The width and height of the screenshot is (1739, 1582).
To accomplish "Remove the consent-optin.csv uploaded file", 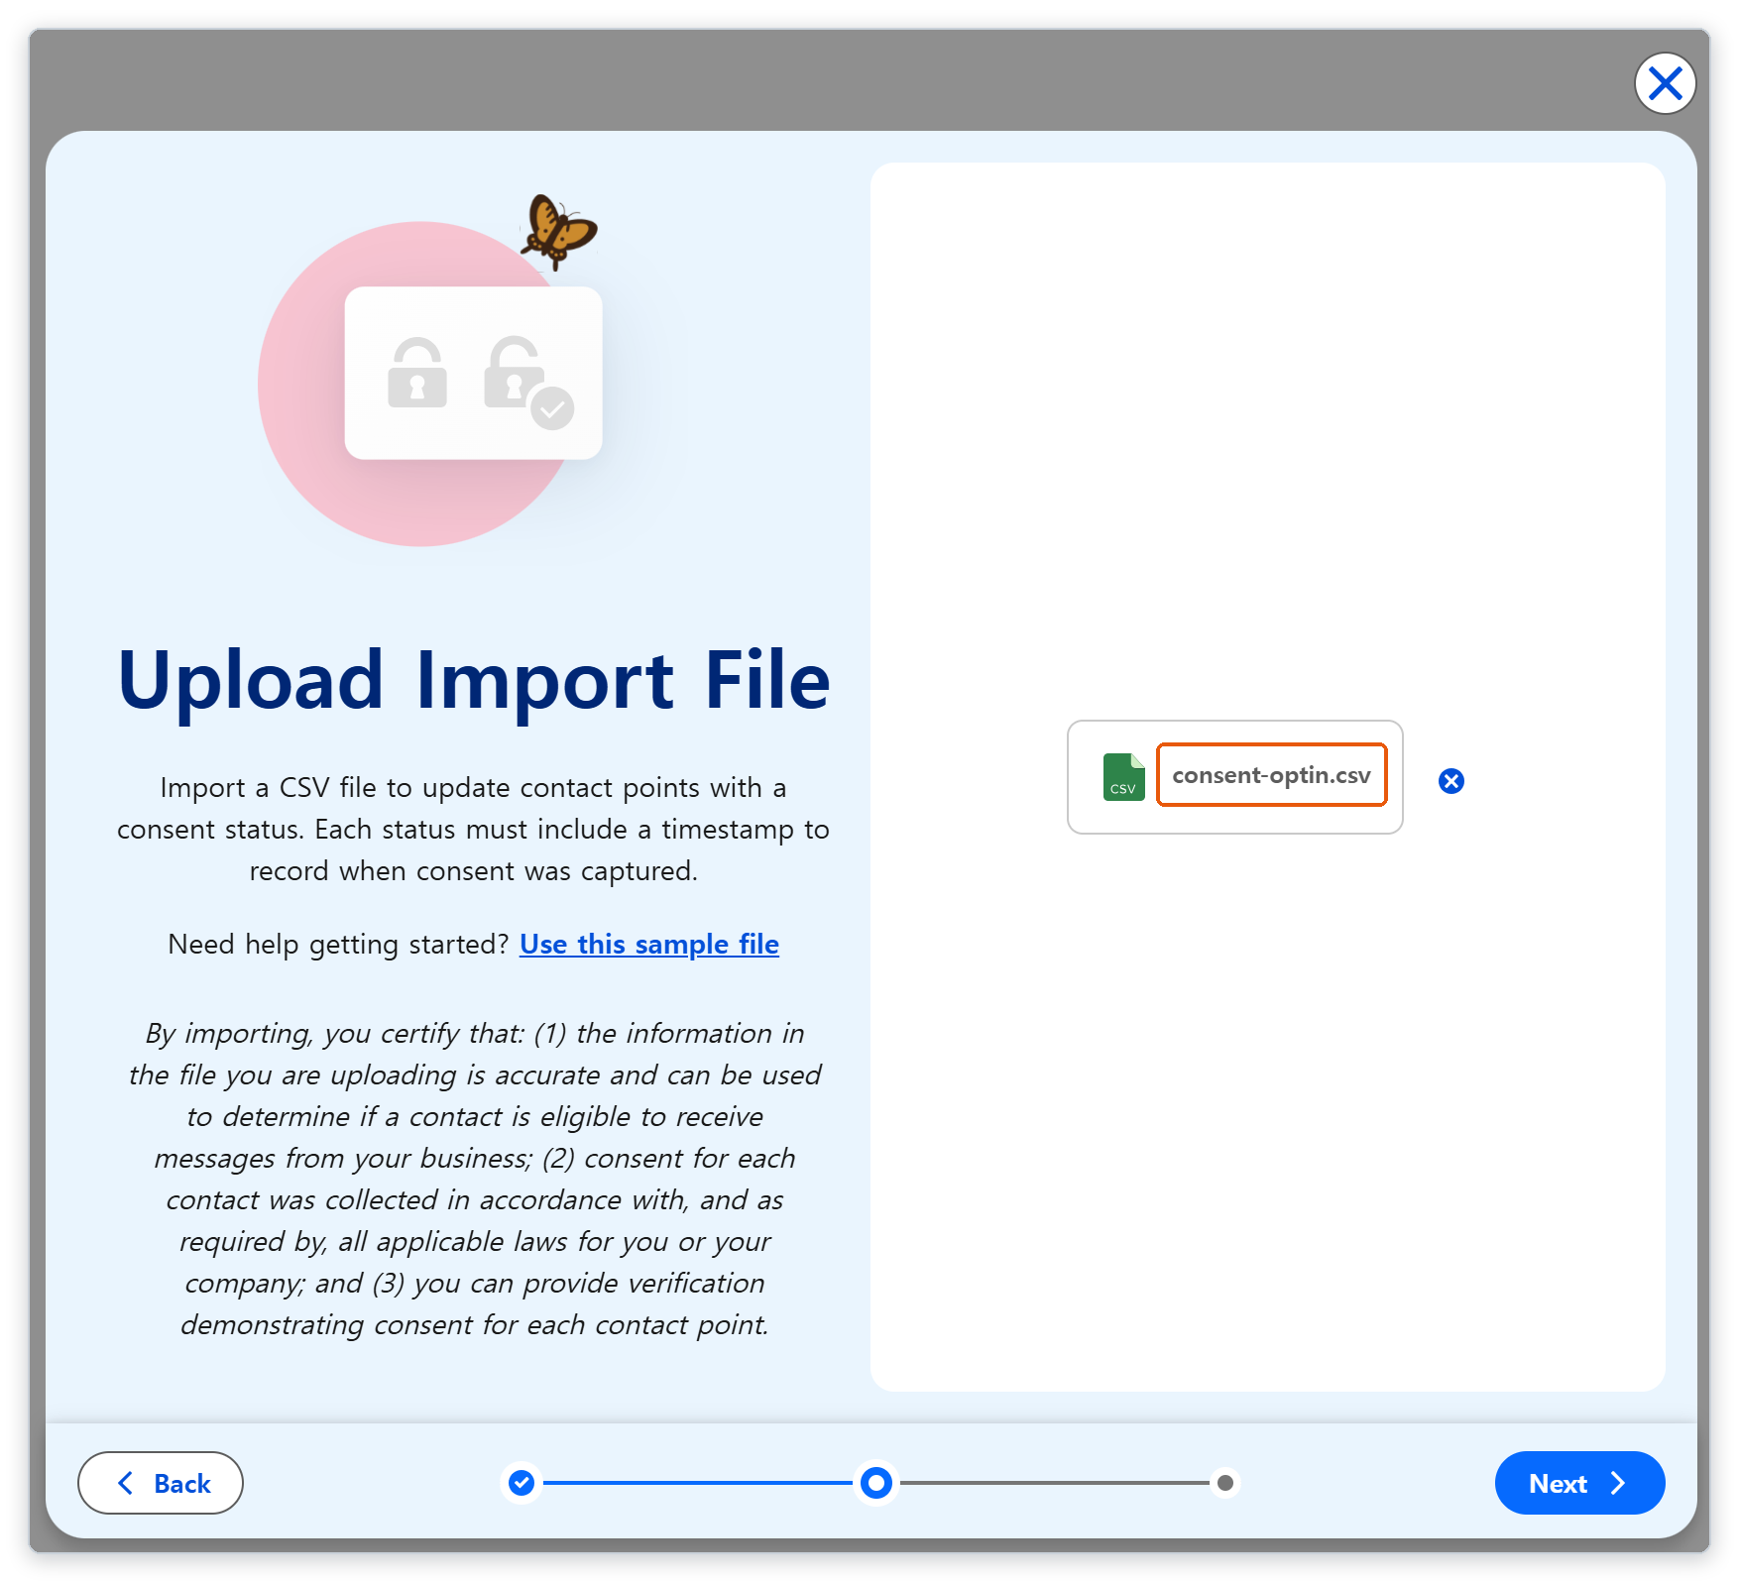I will 1451,781.
